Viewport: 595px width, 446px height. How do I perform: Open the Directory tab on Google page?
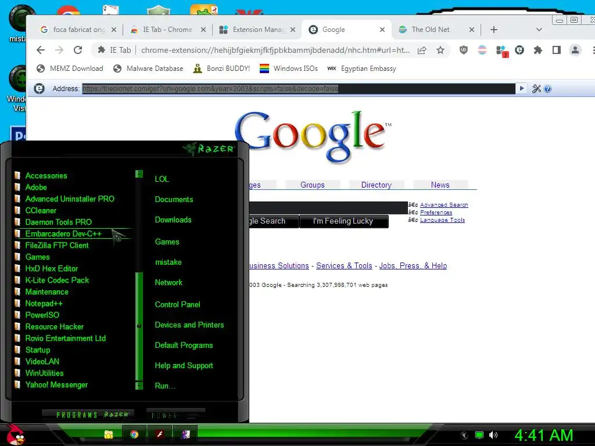point(376,185)
